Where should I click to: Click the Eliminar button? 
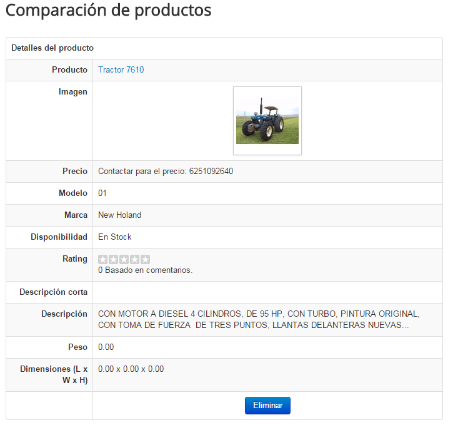tap(267, 406)
